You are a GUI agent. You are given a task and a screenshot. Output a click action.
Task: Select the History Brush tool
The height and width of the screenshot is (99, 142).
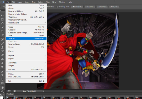tap(2, 51)
